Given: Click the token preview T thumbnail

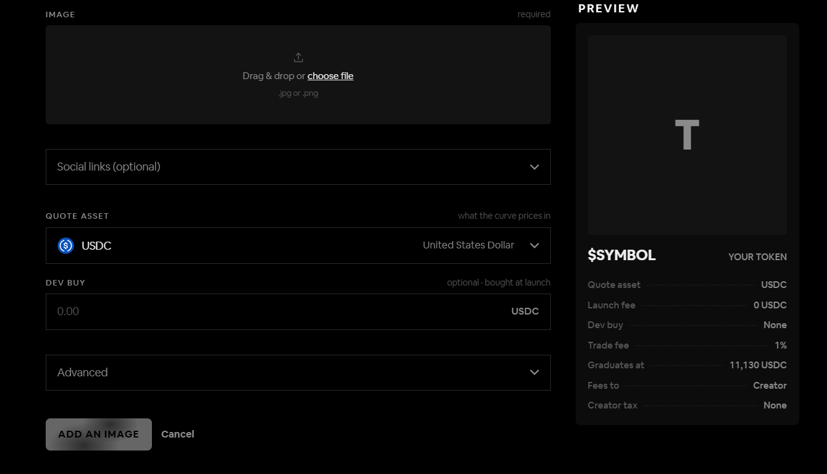Looking at the screenshot, I should [687, 135].
